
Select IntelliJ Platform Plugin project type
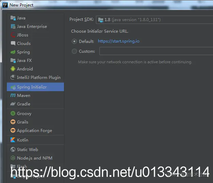pyautogui.click(x=35, y=77)
